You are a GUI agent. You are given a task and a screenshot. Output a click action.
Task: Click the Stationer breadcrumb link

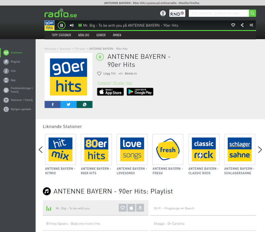[x=65, y=49]
